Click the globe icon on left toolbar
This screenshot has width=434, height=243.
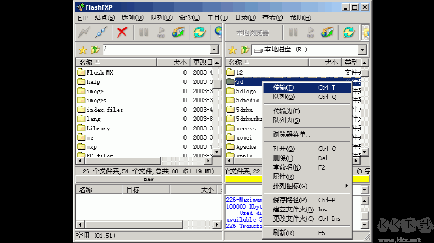click(218, 32)
